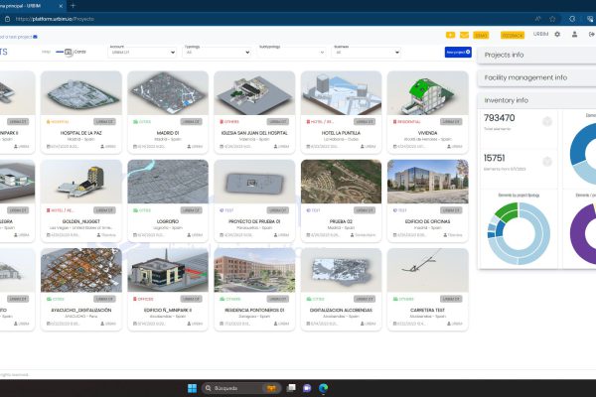Click user icon on Hotel La Puntilla card
The image size is (596, 397).
coord(363,146)
